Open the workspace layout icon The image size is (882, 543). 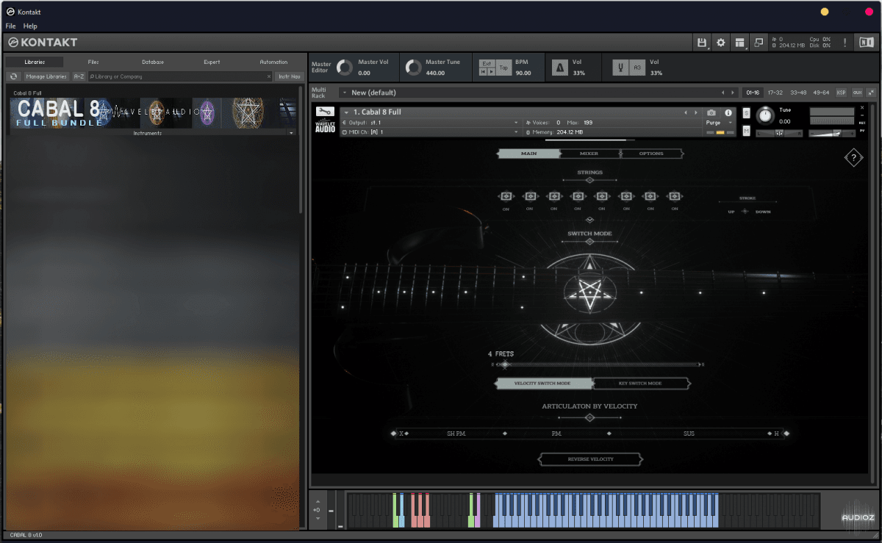(740, 43)
